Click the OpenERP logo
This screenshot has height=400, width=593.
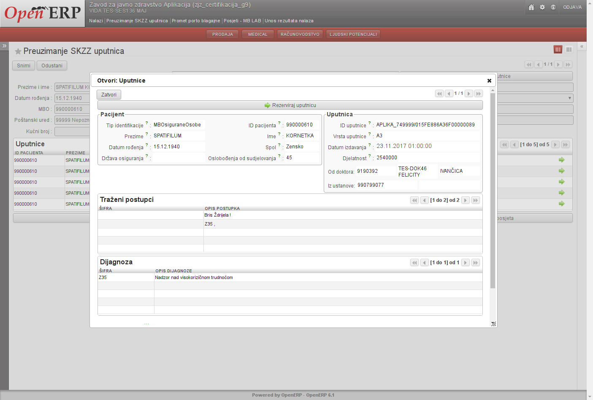click(x=42, y=13)
